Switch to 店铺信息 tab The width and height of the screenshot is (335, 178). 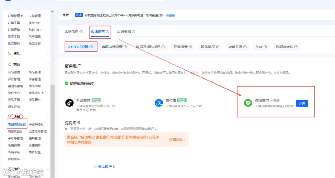tap(71, 32)
